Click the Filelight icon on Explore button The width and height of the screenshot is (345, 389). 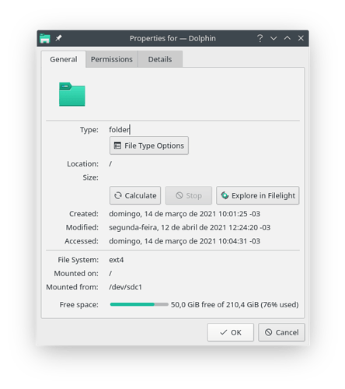[x=225, y=195]
